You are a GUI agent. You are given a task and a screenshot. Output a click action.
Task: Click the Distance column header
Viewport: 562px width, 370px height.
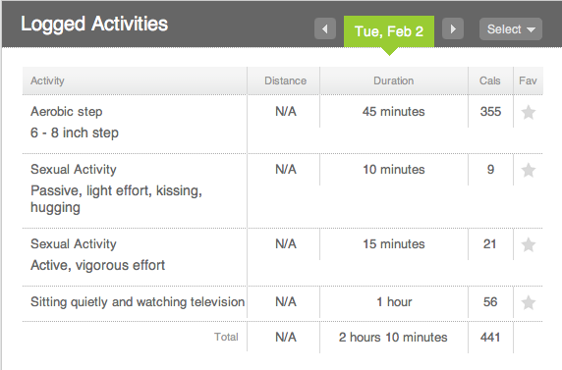285,80
